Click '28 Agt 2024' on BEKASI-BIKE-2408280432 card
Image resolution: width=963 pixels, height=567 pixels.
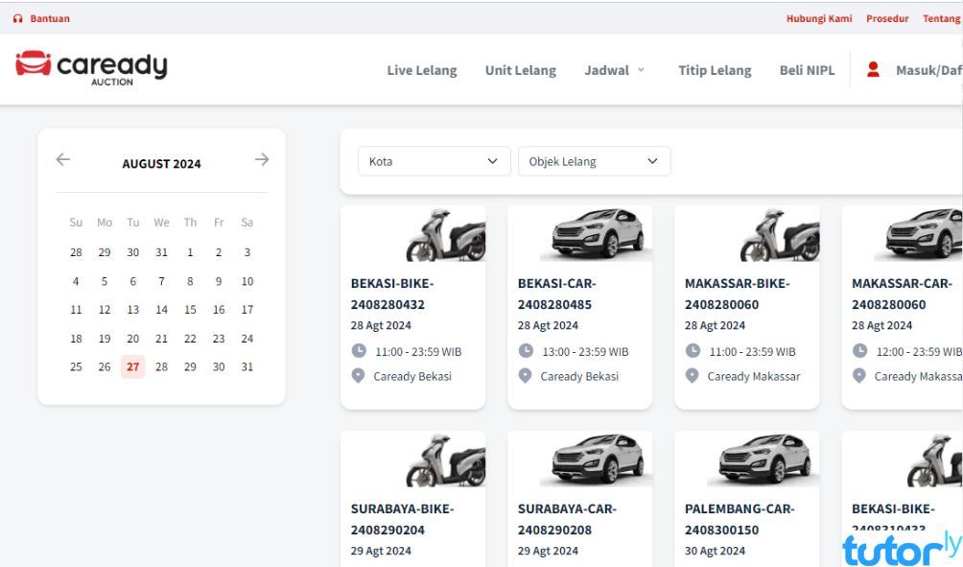coord(381,325)
